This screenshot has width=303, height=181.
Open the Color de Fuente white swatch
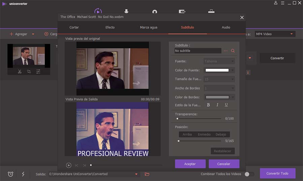coord(217,70)
